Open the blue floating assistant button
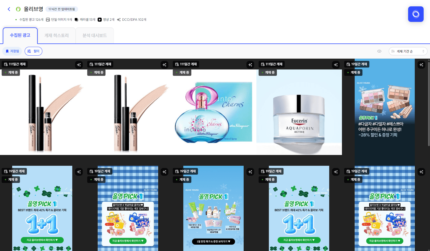 pyautogui.click(x=416, y=14)
